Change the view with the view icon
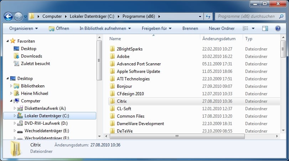The image size is (289, 161). pos(245,28)
